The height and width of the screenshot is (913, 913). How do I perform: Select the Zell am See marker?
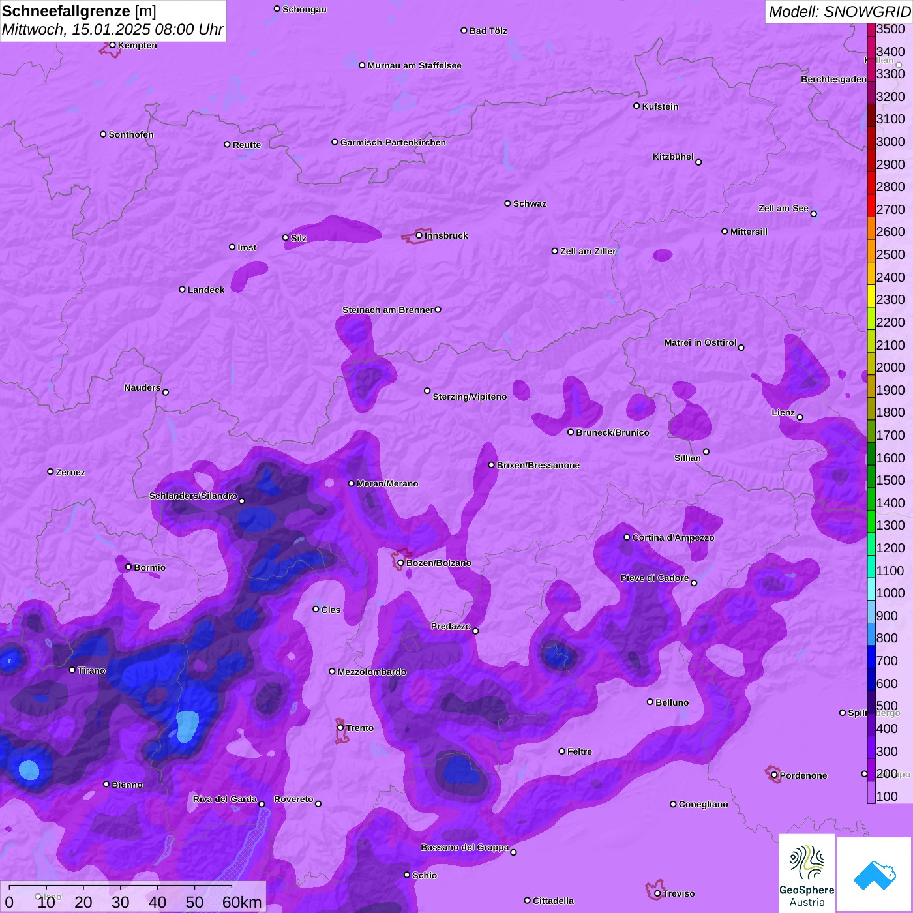point(813,214)
